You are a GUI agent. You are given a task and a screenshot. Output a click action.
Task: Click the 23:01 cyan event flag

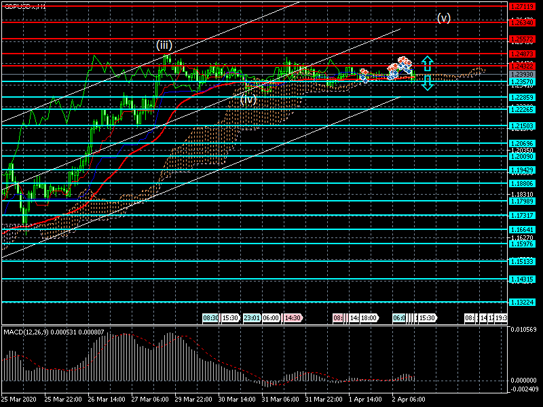click(x=252, y=317)
